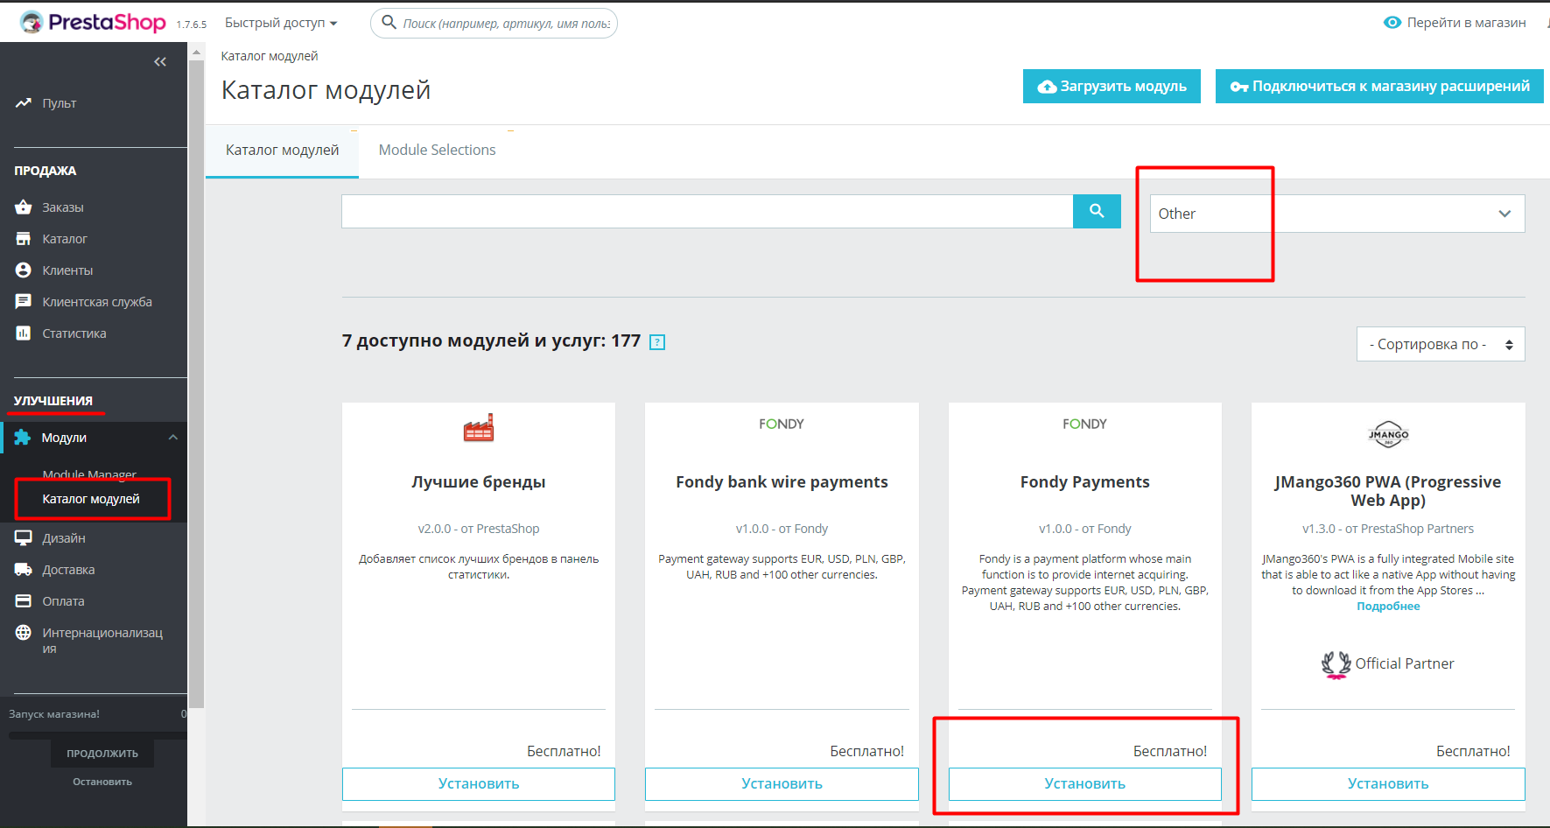
Task: Install Fondy bank wire payments module
Action: coord(782,784)
